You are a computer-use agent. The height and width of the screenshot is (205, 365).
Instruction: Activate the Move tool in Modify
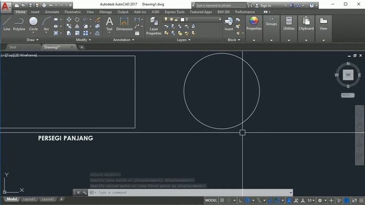click(69, 19)
